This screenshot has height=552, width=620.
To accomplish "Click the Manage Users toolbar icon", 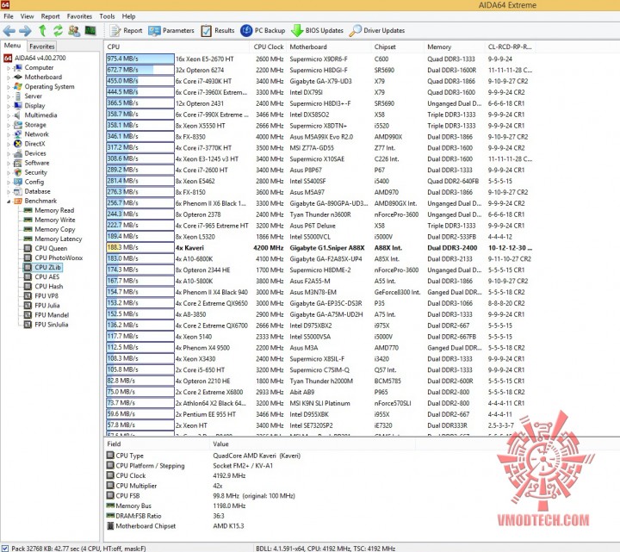I will click(74, 30).
